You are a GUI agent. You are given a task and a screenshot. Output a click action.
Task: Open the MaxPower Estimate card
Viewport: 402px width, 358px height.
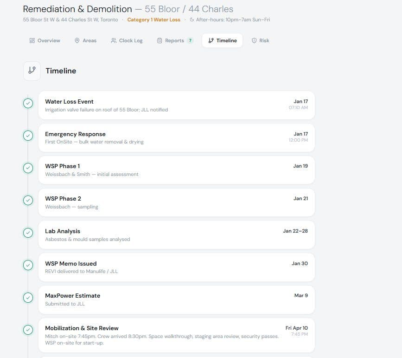pyautogui.click(x=177, y=299)
